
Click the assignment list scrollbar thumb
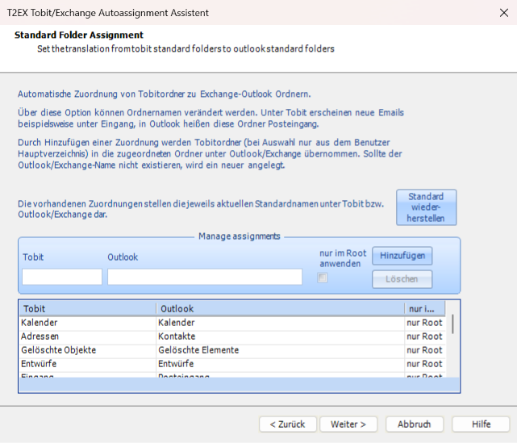(x=452, y=324)
